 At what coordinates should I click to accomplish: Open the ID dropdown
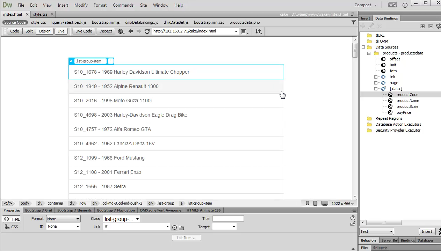point(63,227)
